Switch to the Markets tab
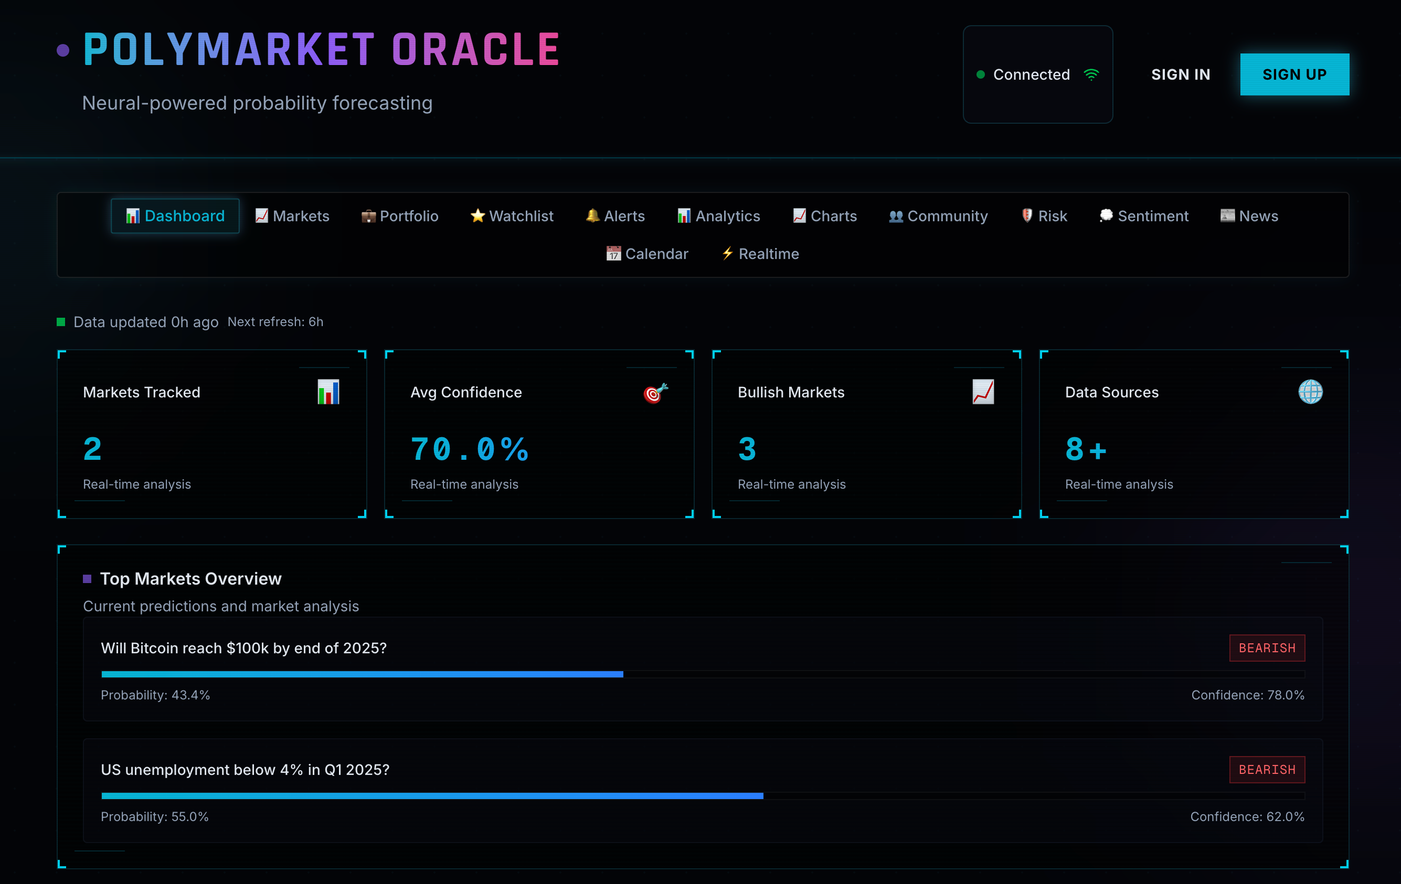 click(x=293, y=215)
